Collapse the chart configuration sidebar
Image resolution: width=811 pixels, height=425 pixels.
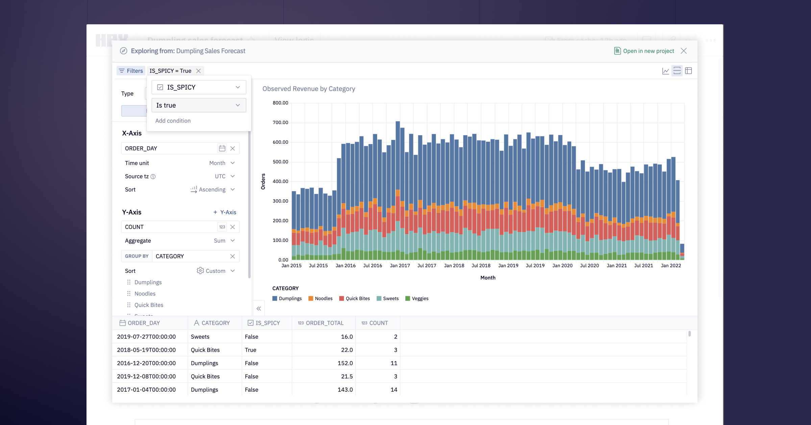[259, 308]
